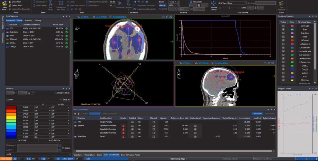
Task: Toggle visibility checkbox for BrainStem structure
Action: point(284,33)
